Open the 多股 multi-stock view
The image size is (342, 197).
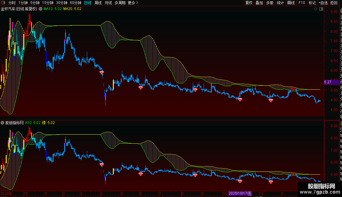coord(270,3)
